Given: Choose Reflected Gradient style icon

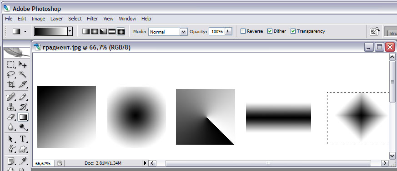Looking at the screenshot, I should 112,32.
